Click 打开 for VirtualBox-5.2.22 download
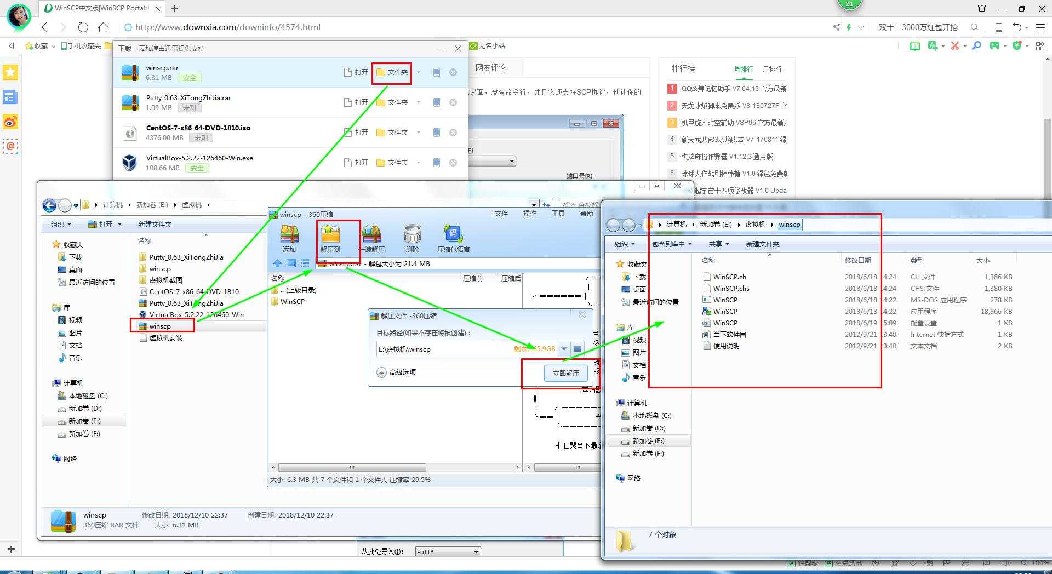Screen dimensions: 1052x574 (x=356, y=163)
